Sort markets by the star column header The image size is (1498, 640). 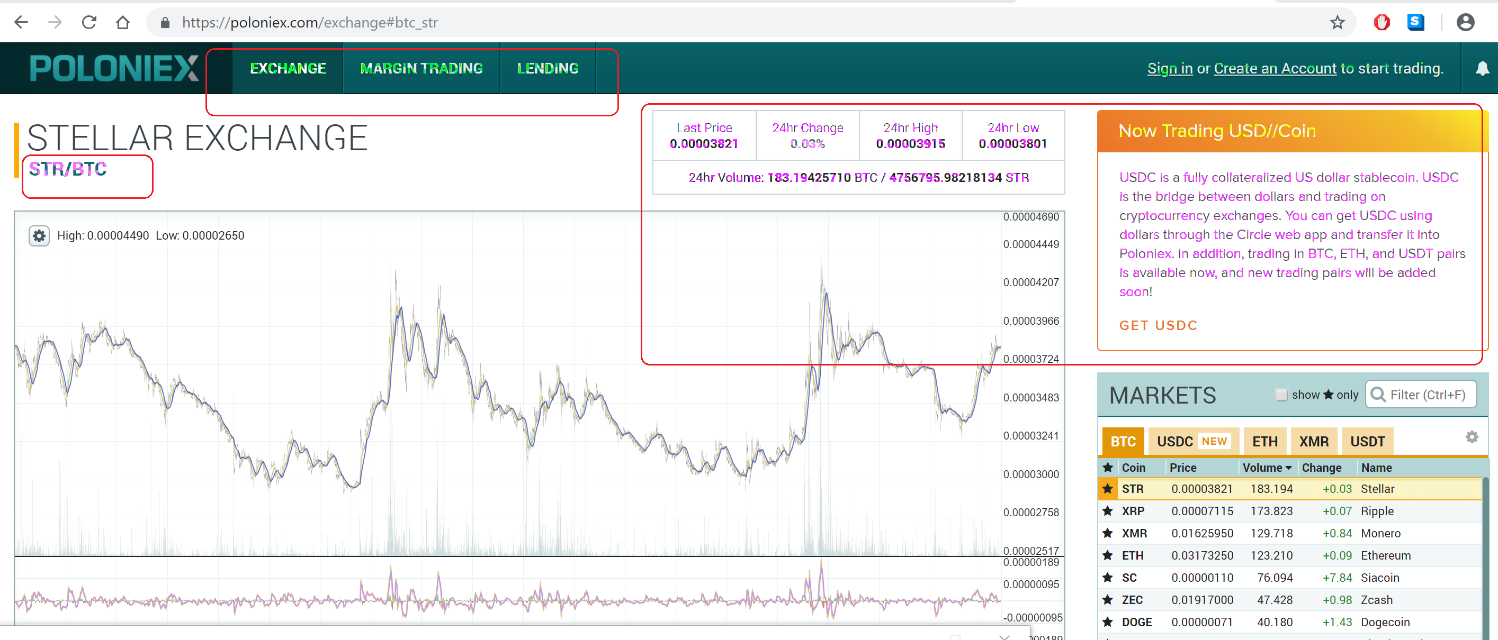tap(1107, 468)
